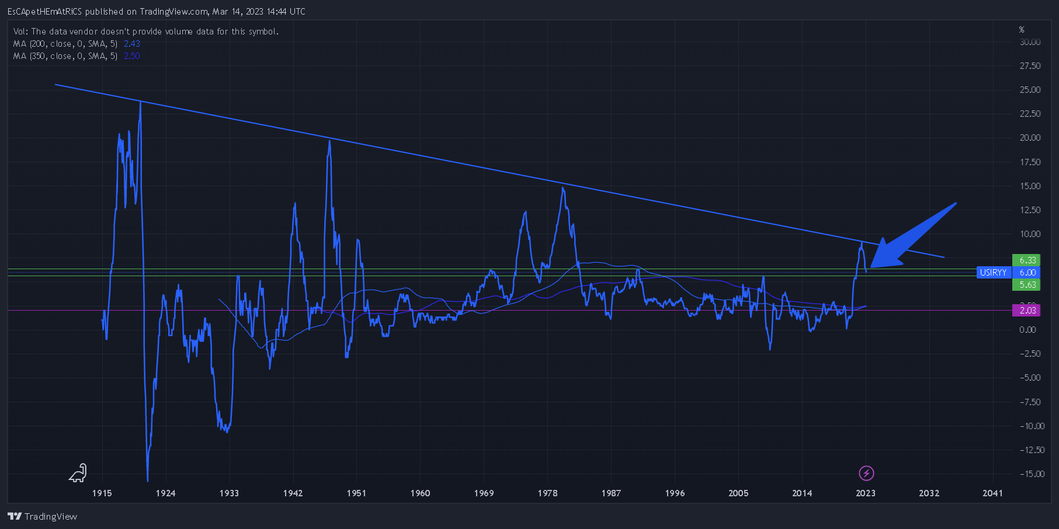Click the 2041 label on time axis
1059x529 pixels.
pyautogui.click(x=992, y=493)
